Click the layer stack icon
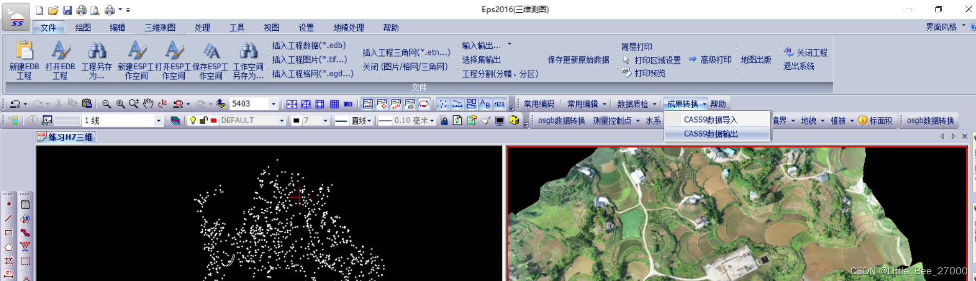The width and height of the screenshot is (976, 281). pos(175,121)
